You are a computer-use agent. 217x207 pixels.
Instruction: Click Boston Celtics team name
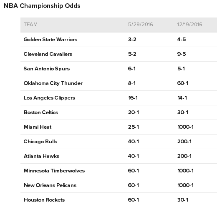41,112
